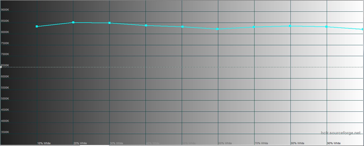Select the 50% White data point on curve

(x=183, y=27)
